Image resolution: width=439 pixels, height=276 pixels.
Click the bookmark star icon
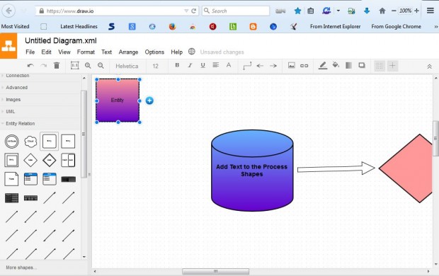pyautogui.click(x=297, y=11)
